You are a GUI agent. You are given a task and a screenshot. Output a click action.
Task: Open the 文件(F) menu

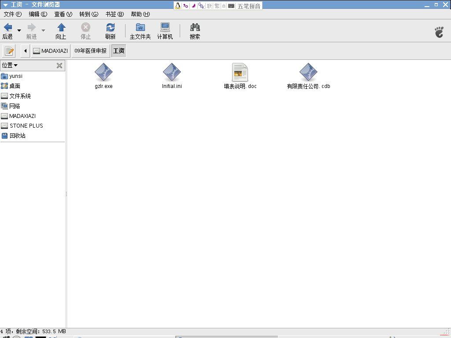point(13,14)
